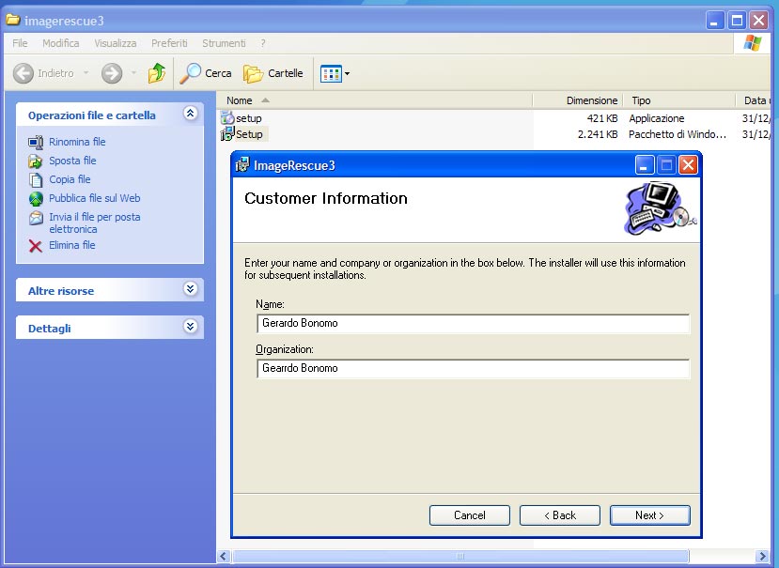Click the horizontal scrollbar right arrow
The height and width of the screenshot is (568, 779).
[762, 557]
